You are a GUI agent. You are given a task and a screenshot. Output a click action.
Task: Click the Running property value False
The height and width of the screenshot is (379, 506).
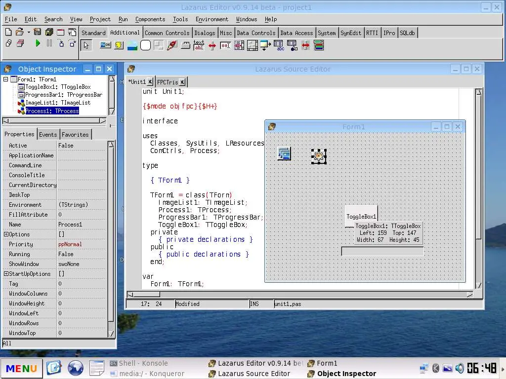coord(82,254)
